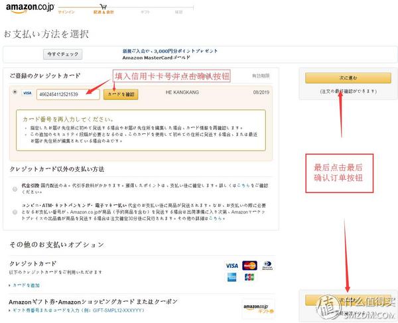Click the ご登録のクレジットカード heading

[x=45, y=76]
